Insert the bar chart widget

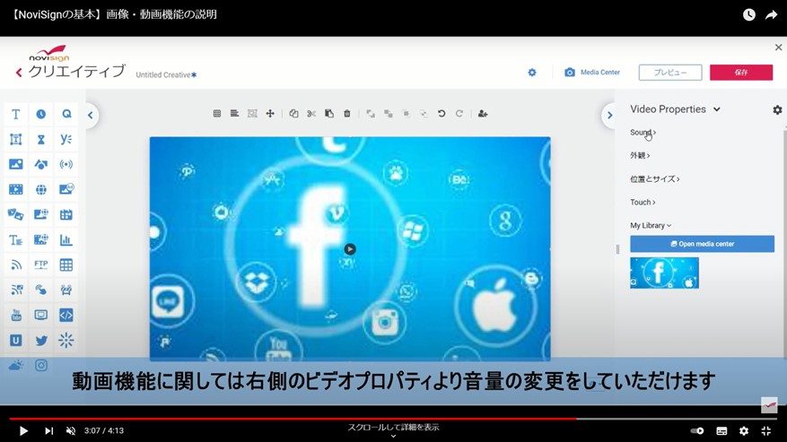tap(66, 239)
